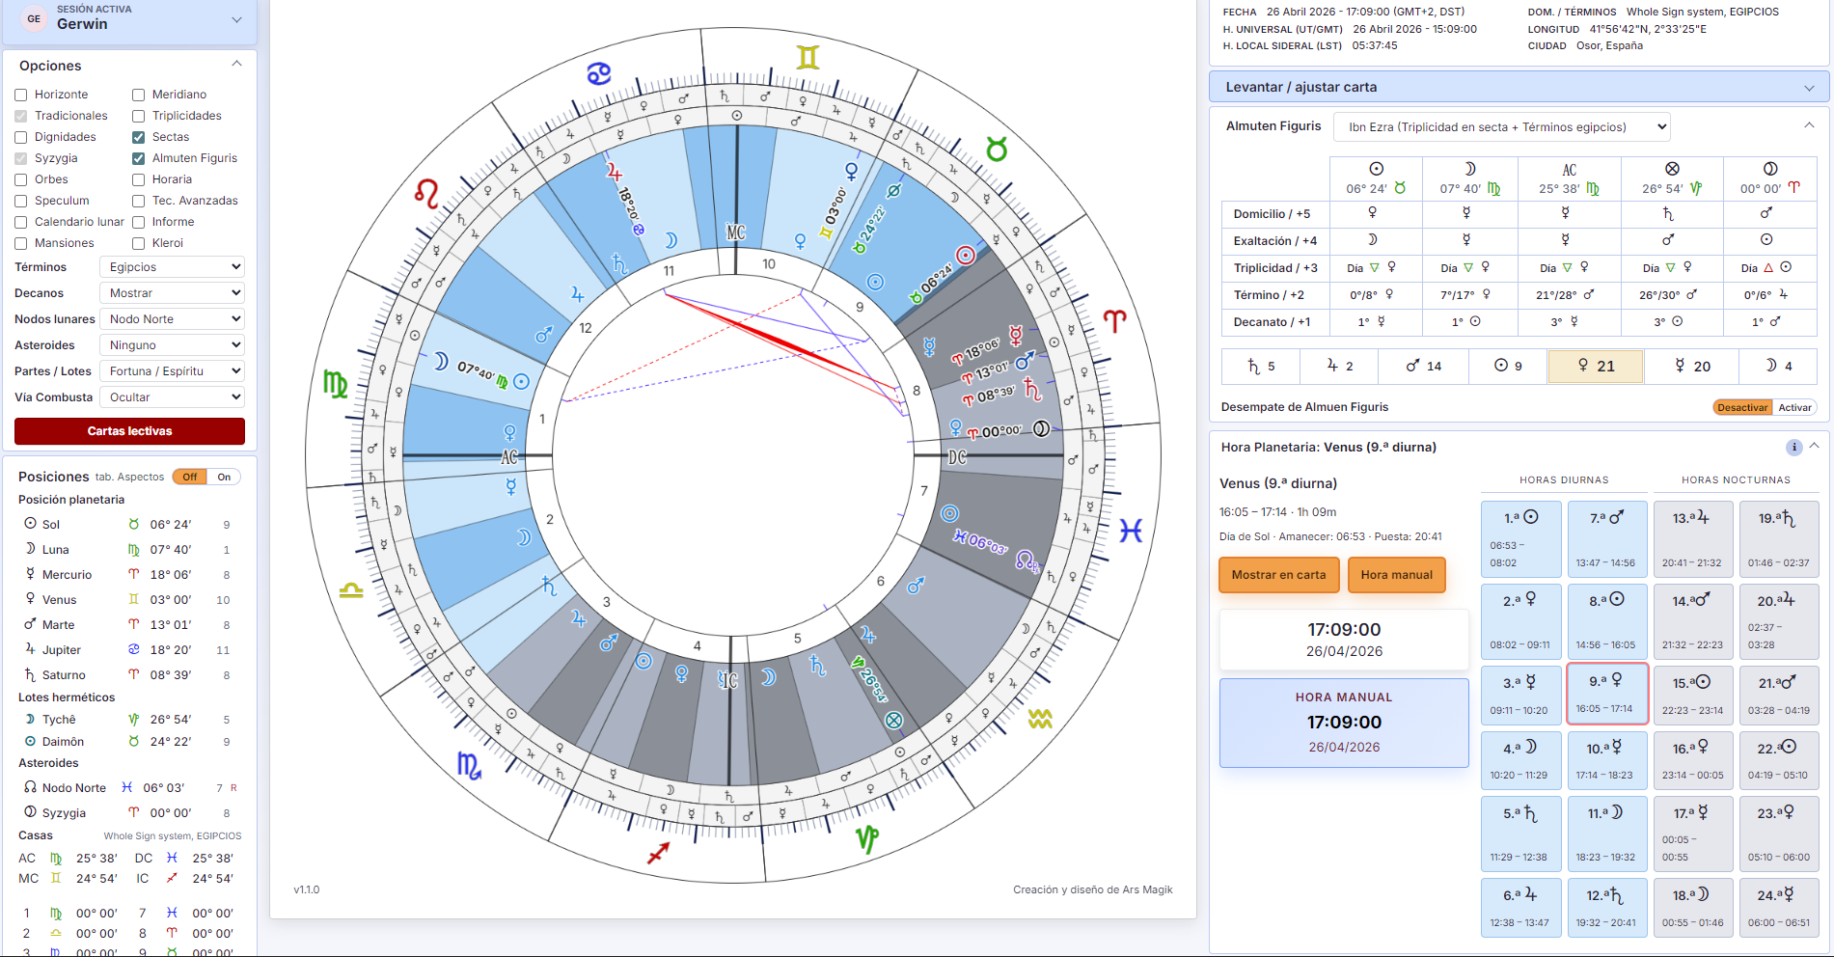Open the Partes / Lotes dropdown
The width and height of the screenshot is (1834, 957).
pyautogui.click(x=172, y=371)
